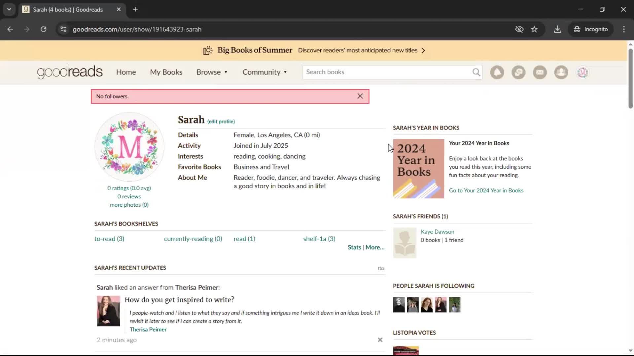Open the 0 reviews link
Screen dimensions: 634x356
(x=129, y=196)
